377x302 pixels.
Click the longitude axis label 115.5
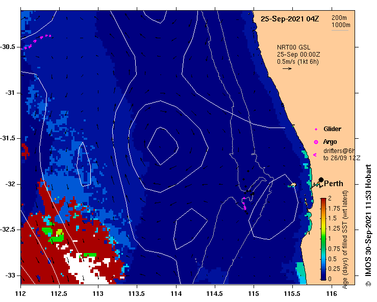[x=293, y=294]
